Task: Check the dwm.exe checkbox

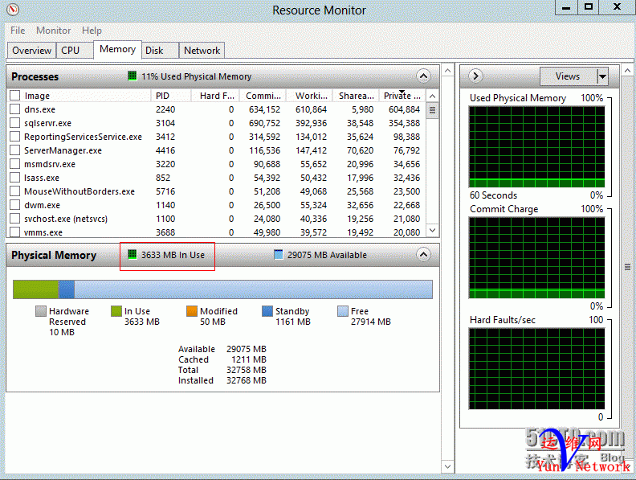Action: click(15, 205)
